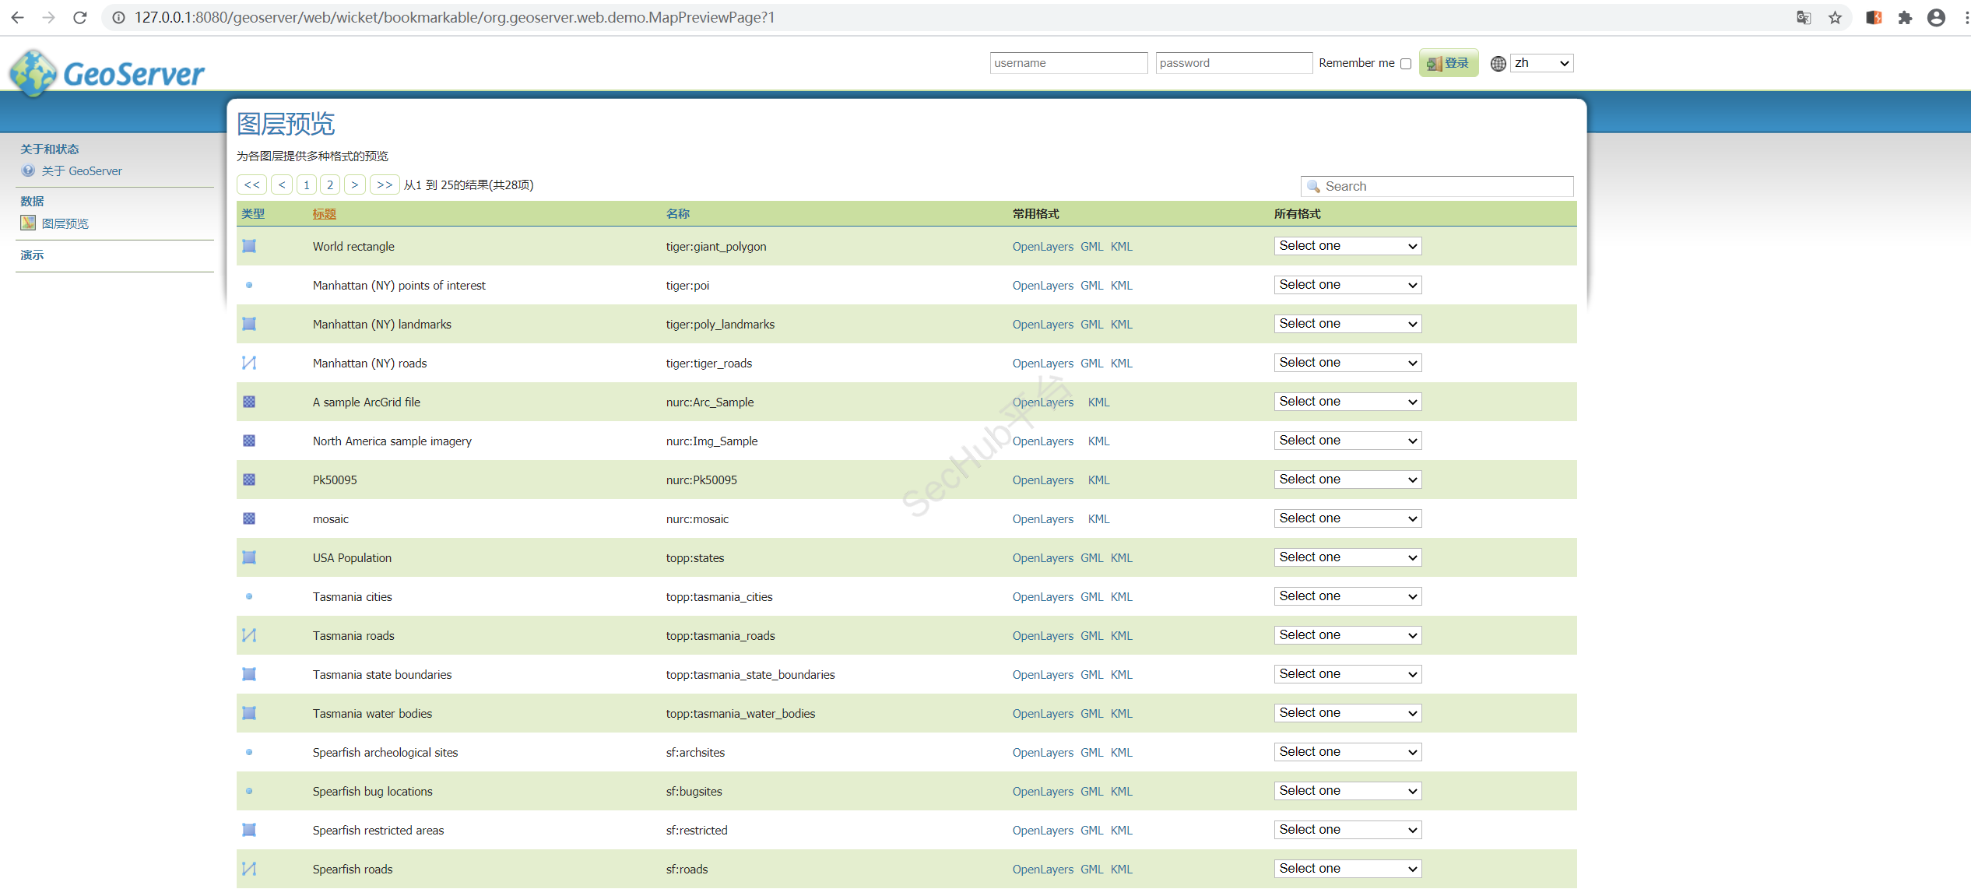This screenshot has height=889, width=1971.
Task: Click point icon for Spearfish archeological sites
Action: point(249,752)
